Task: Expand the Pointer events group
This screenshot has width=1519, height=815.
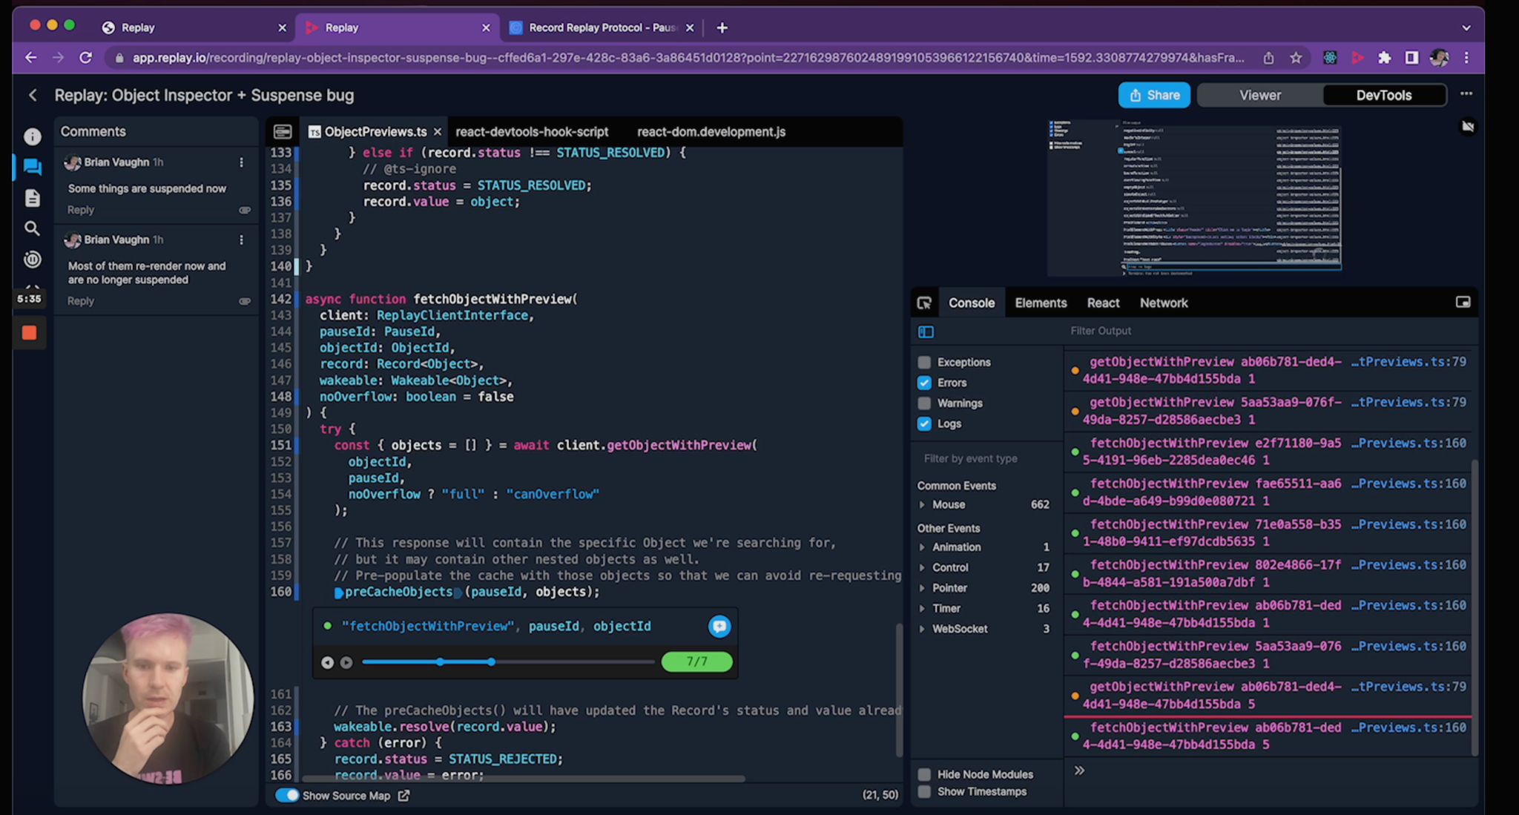Action: (922, 588)
